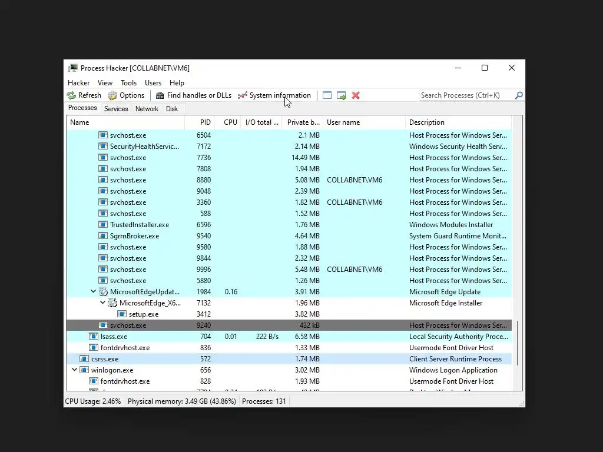Select the lsass.exe process name
Screen dimensions: 603x452
(x=114, y=336)
